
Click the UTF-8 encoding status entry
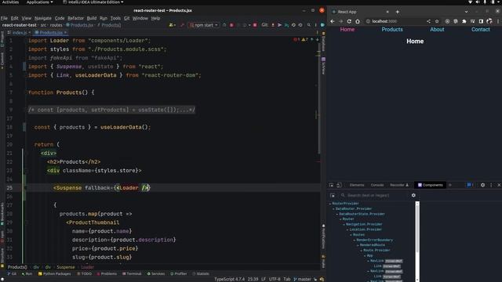[275, 279]
